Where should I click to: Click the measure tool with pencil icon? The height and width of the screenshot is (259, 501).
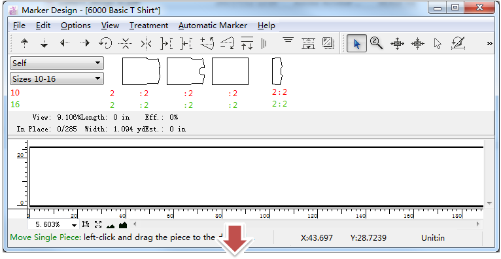[458, 43]
